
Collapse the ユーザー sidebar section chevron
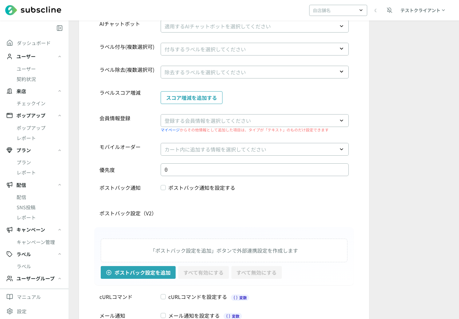click(60, 56)
